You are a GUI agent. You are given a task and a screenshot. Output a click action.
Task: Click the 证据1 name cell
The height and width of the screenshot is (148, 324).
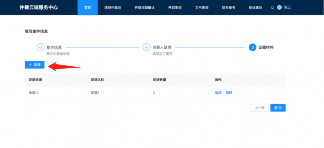95,93
